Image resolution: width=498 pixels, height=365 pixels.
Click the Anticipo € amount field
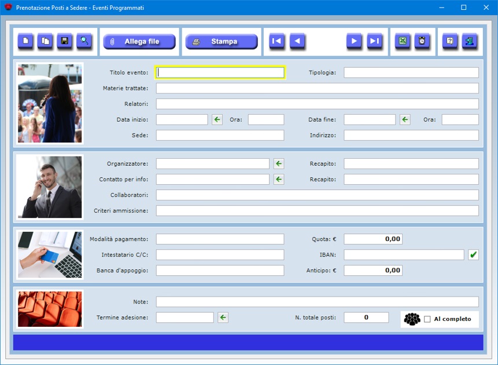373,270
